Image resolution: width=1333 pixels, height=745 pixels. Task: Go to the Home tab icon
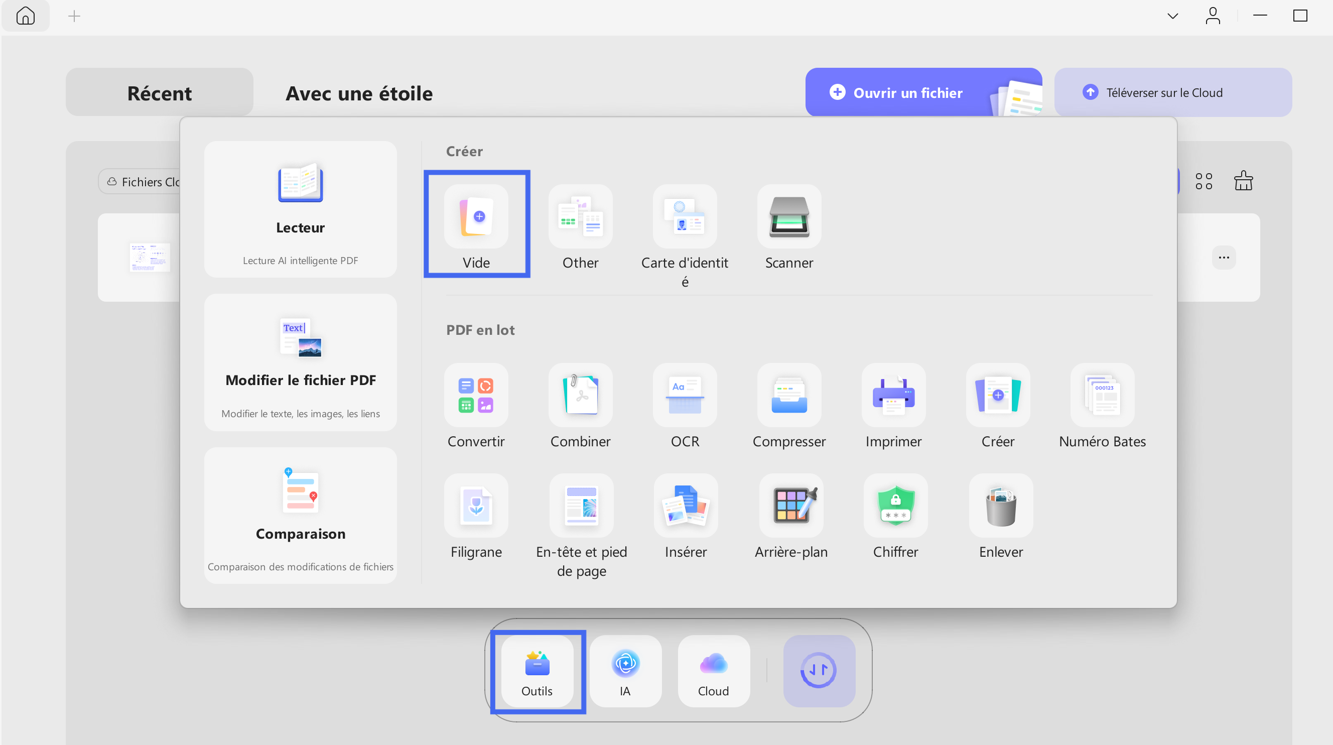tap(26, 16)
